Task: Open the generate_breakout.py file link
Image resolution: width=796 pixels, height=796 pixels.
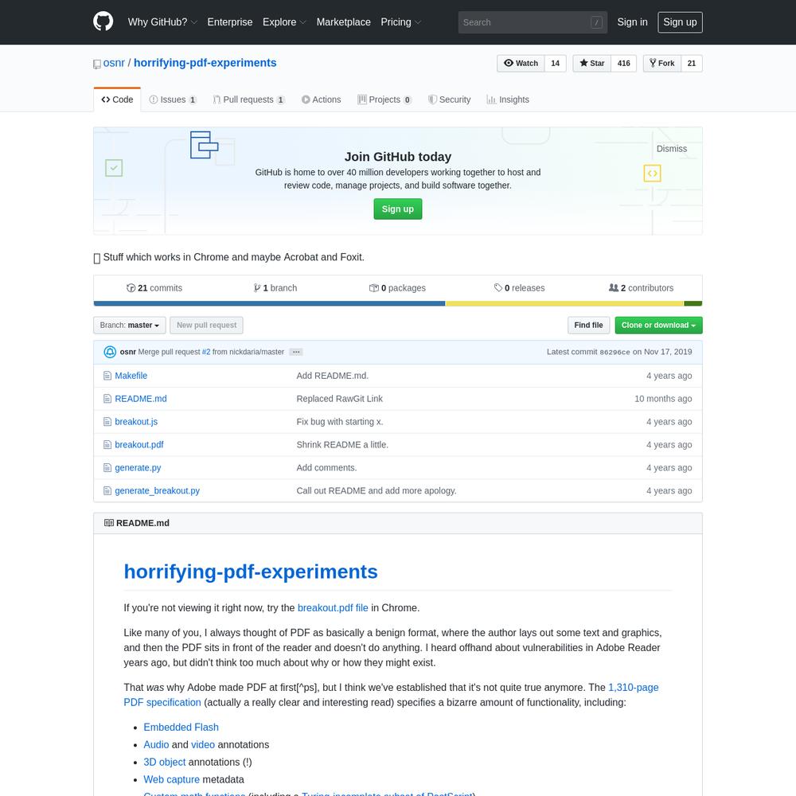Action: pos(157,490)
